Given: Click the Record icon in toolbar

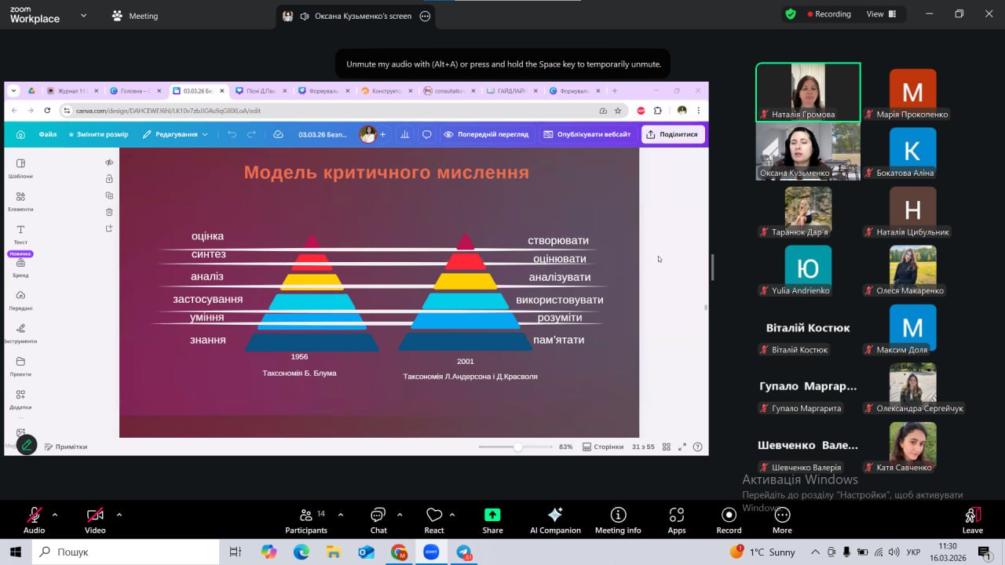Looking at the screenshot, I should [x=729, y=520].
